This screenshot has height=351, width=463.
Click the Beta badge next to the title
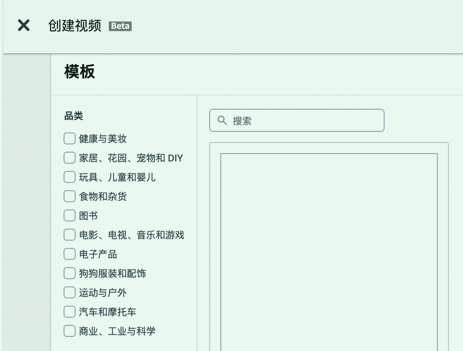tap(119, 26)
